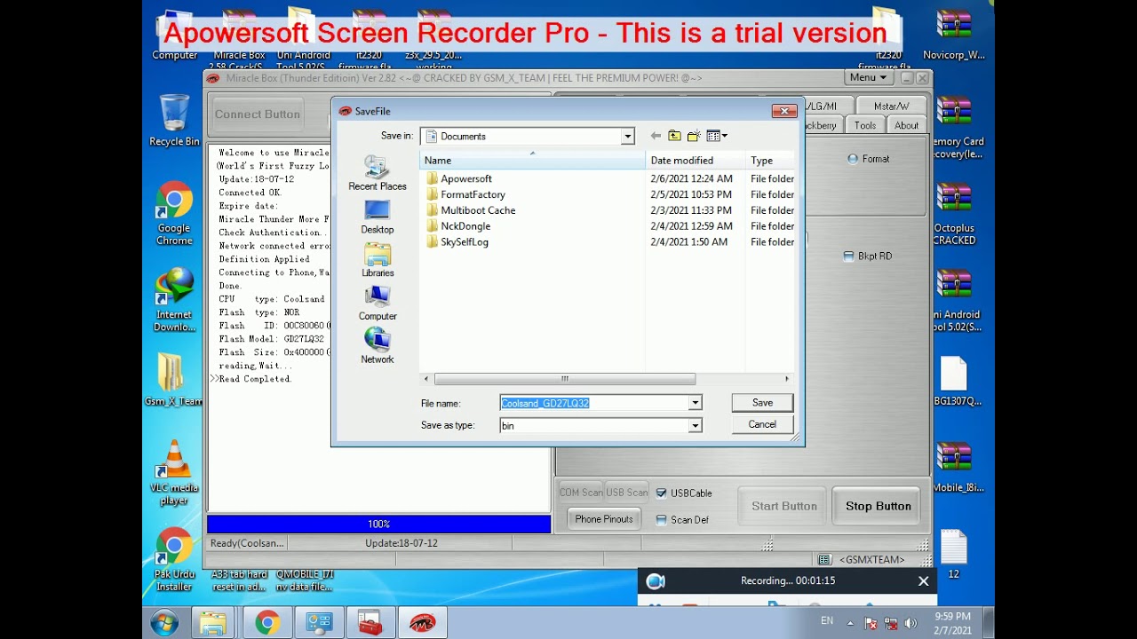The width and height of the screenshot is (1137, 639).
Task: Click the Phone Pinouts button
Action: pos(604,519)
